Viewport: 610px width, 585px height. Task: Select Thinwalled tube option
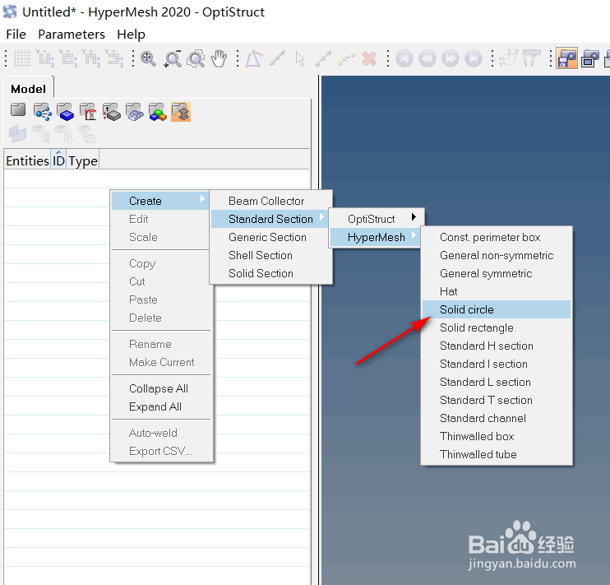click(497, 454)
